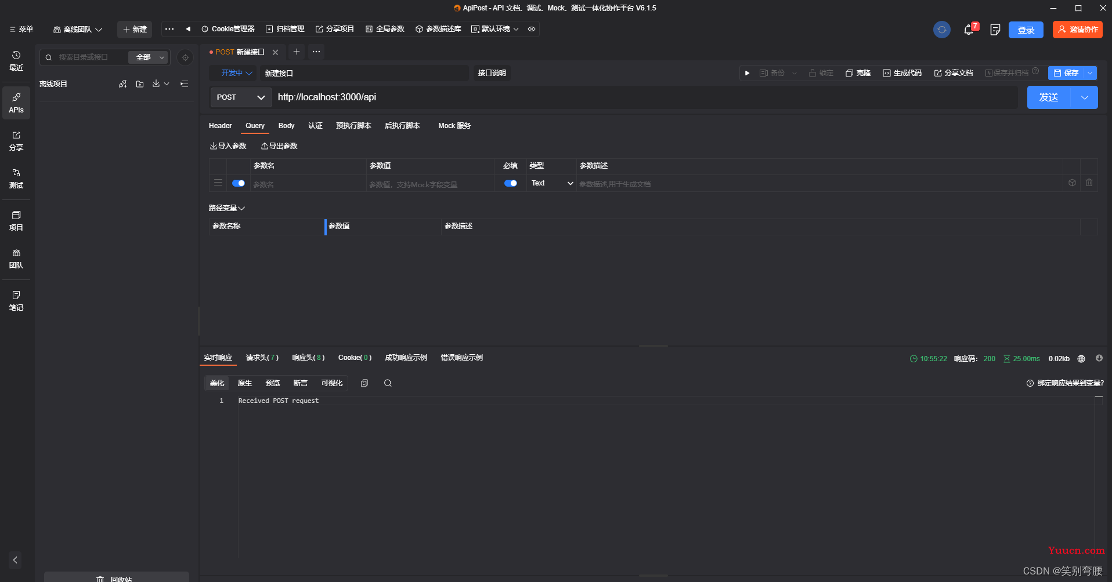Open the notification bell icon
Image resolution: width=1112 pixels, height=582 pixels.
pos(968,30)
